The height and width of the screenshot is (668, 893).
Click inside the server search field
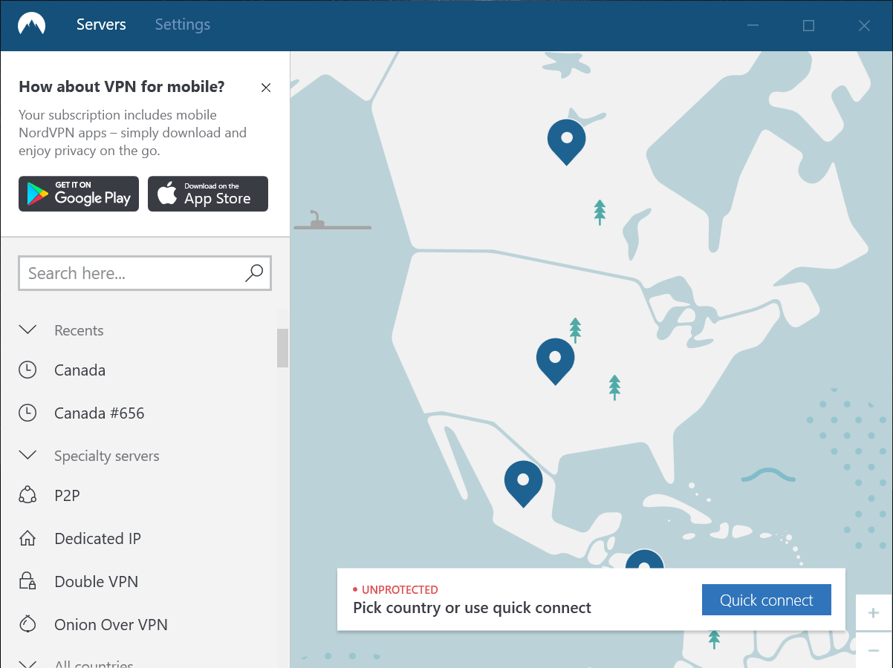tap(111, 273)
